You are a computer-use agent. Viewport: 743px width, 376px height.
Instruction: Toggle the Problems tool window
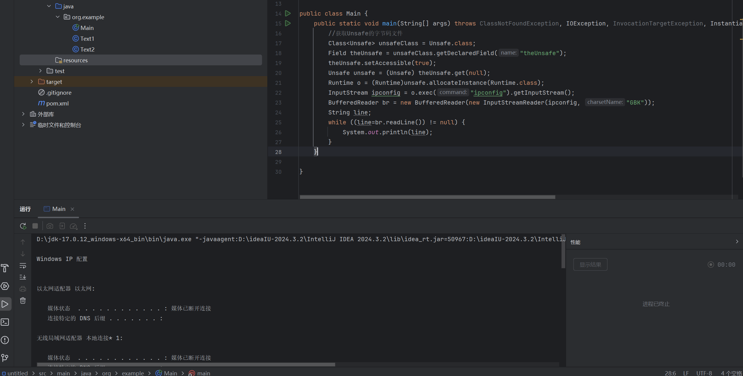(5, 340)
